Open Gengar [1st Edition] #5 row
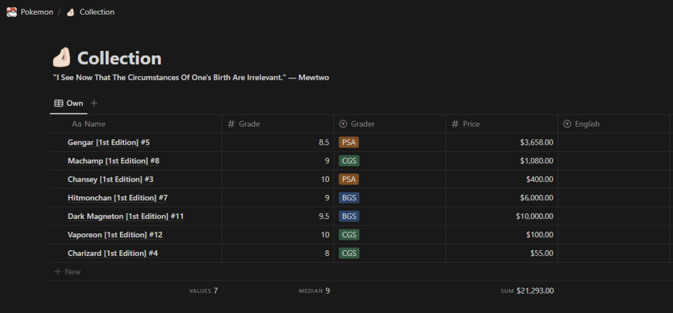The height and width of the screenshot is (313, 673). click(108, 142)
